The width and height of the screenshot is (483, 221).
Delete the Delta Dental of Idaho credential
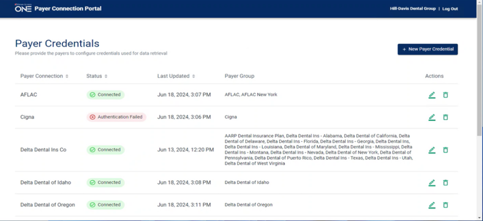445,183
